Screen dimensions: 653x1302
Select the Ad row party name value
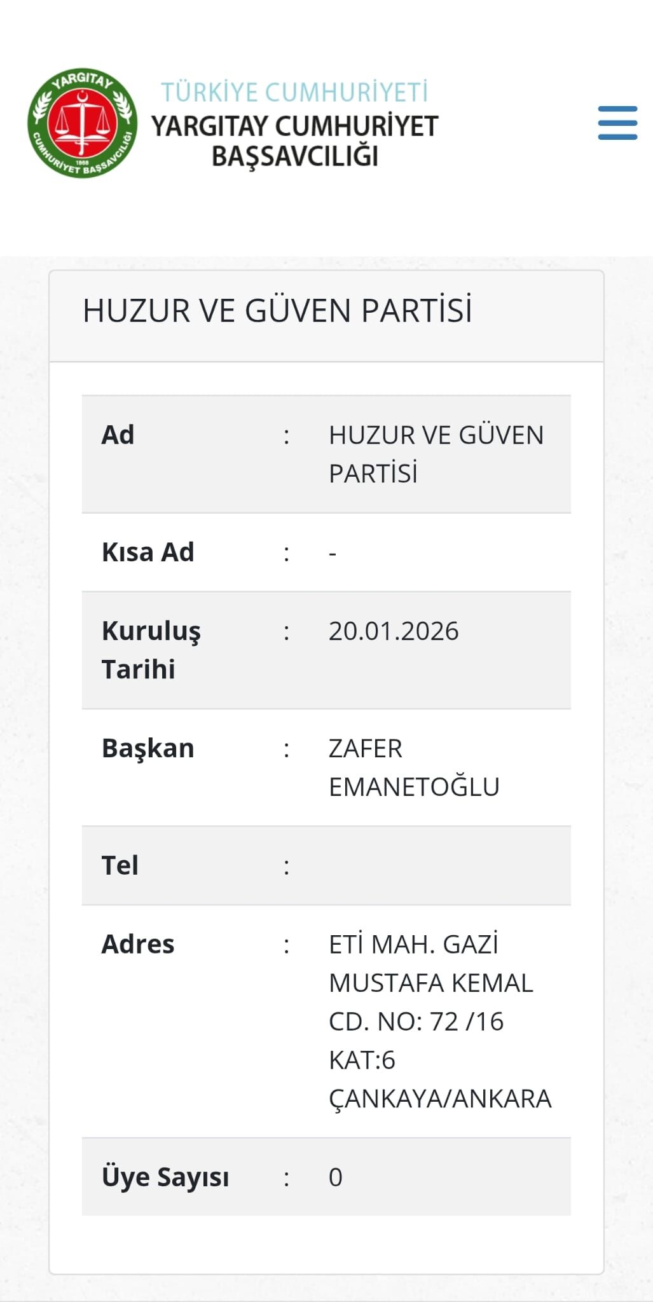point(436,454)
